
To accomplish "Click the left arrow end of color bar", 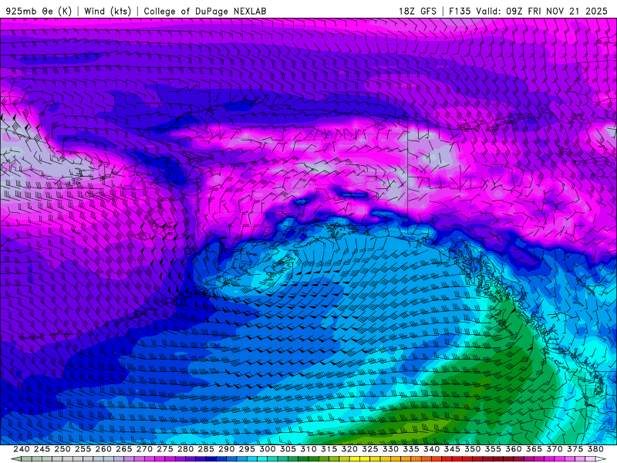I will pos(15,459).
